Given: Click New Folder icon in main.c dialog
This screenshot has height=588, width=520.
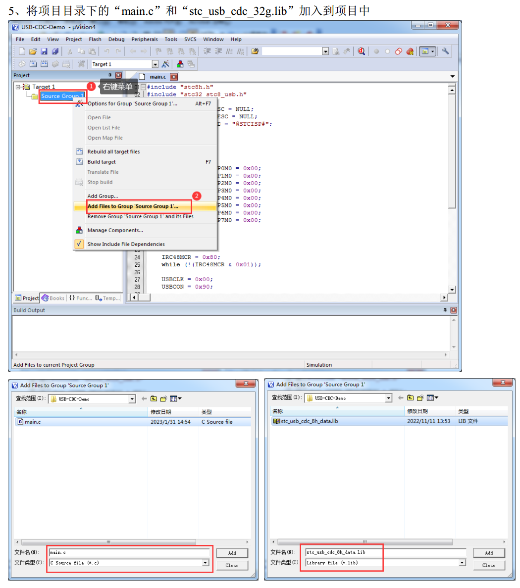Looking at the screenshot, I should [163, 398].
